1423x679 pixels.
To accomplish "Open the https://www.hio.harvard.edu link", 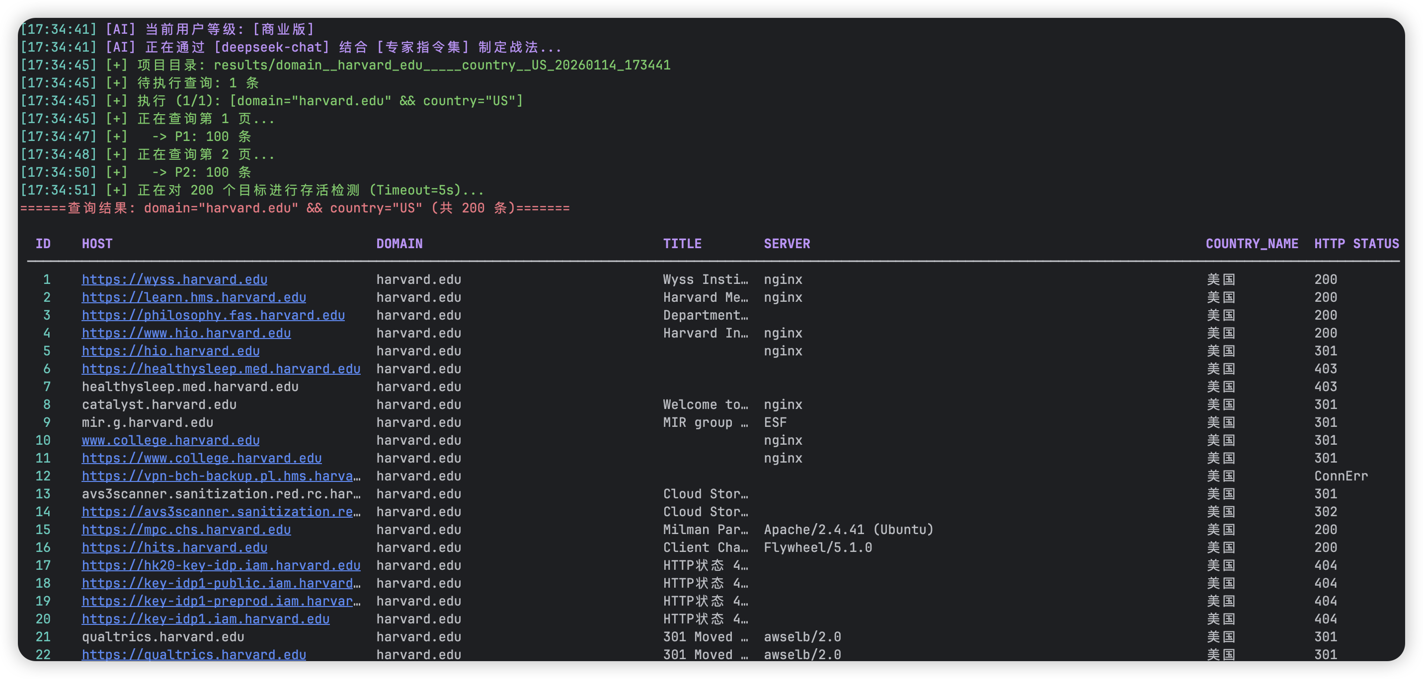I will tap(186, 333).
